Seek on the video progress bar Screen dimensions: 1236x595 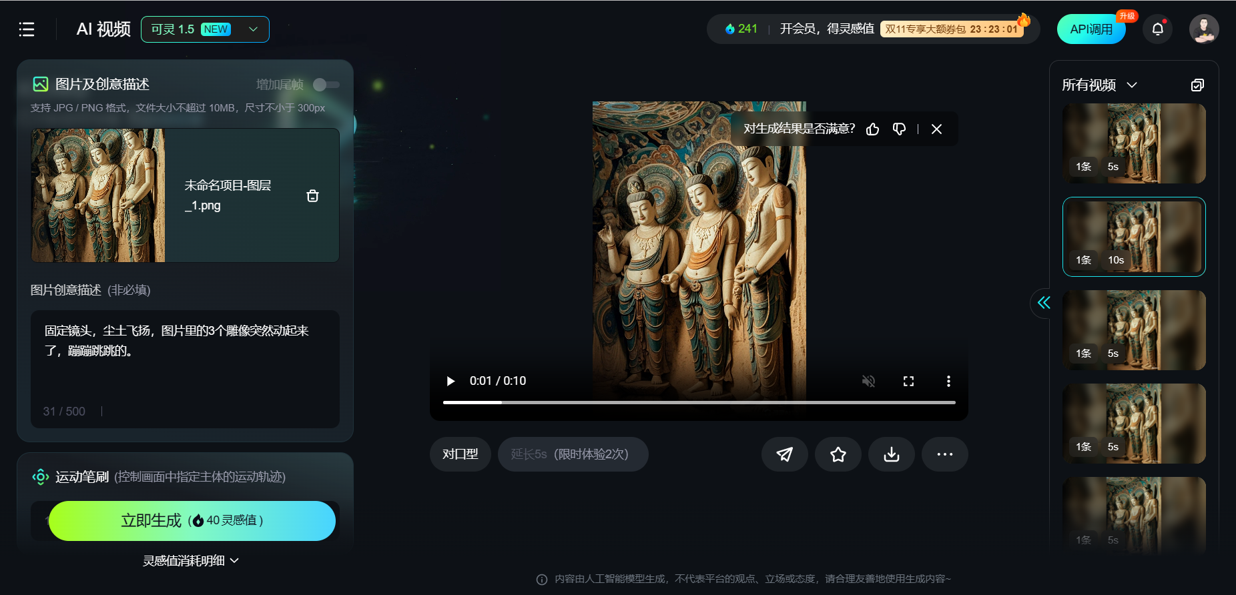(x=699, y=402)
